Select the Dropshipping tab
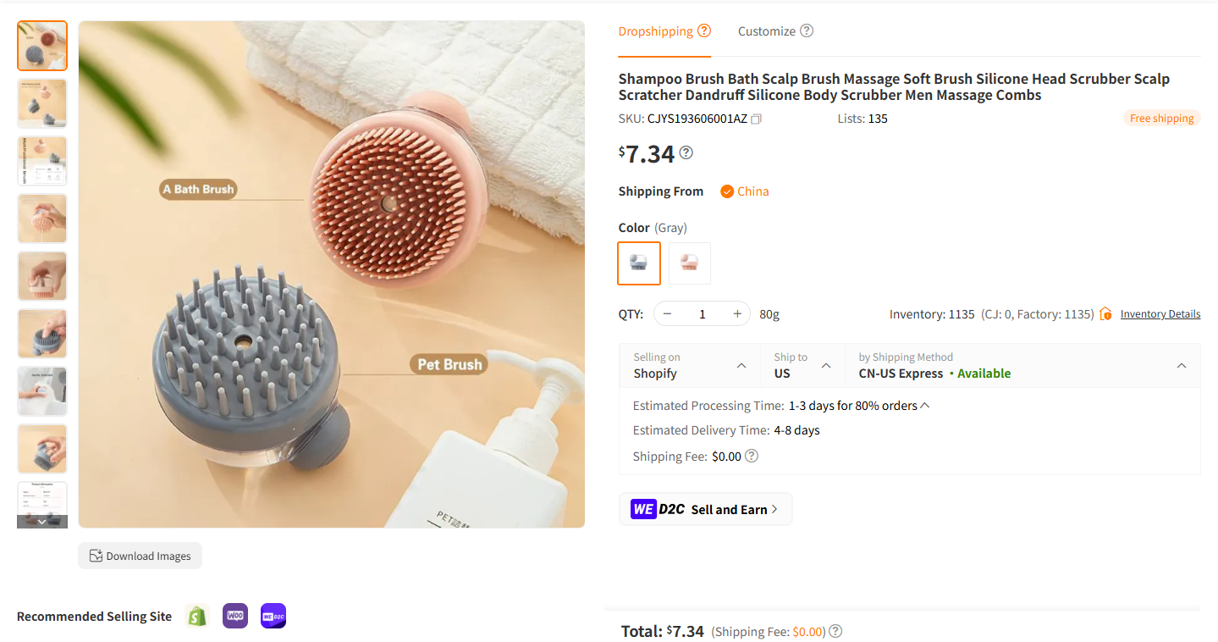1218x642 pixels. 656,30
